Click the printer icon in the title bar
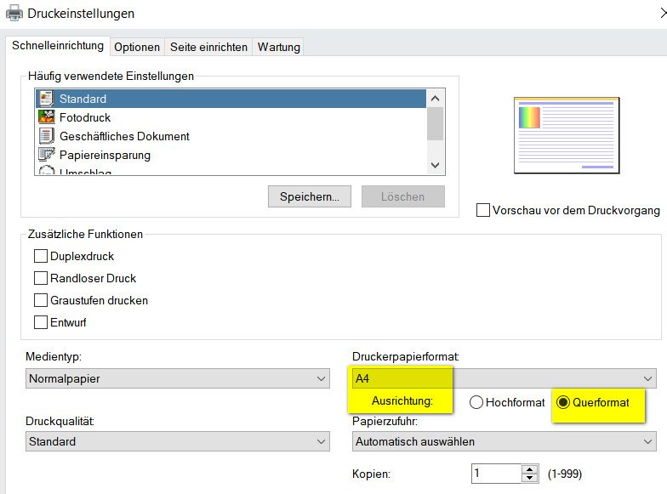This screenshot has width=667, height=494. coord(14,13)
